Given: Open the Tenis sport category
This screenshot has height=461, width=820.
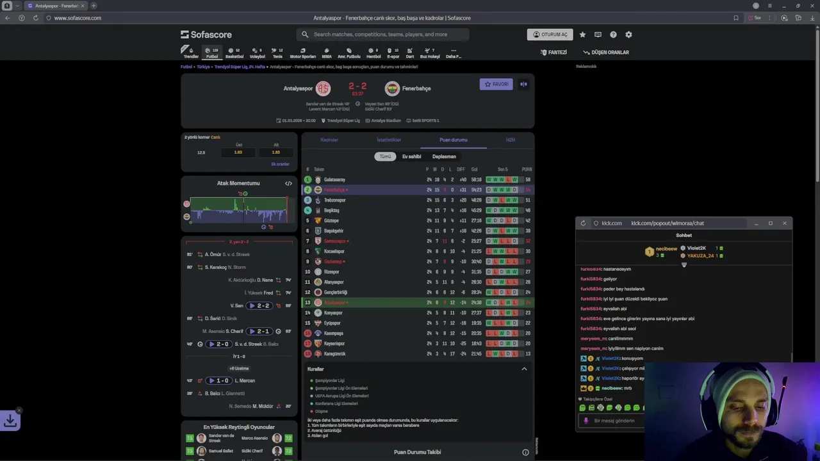Looking at the screenshot, I should [277, 53].
